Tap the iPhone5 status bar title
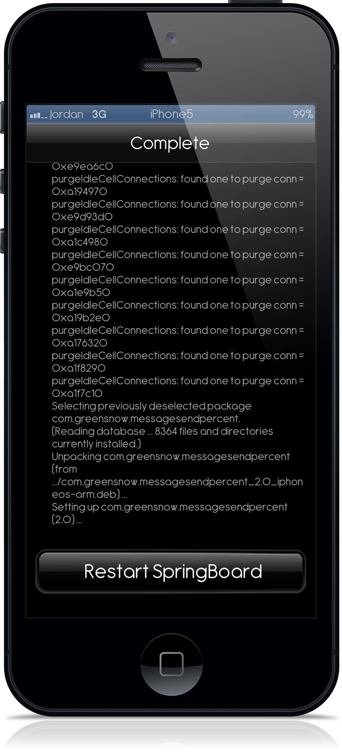 pos(171,114)
